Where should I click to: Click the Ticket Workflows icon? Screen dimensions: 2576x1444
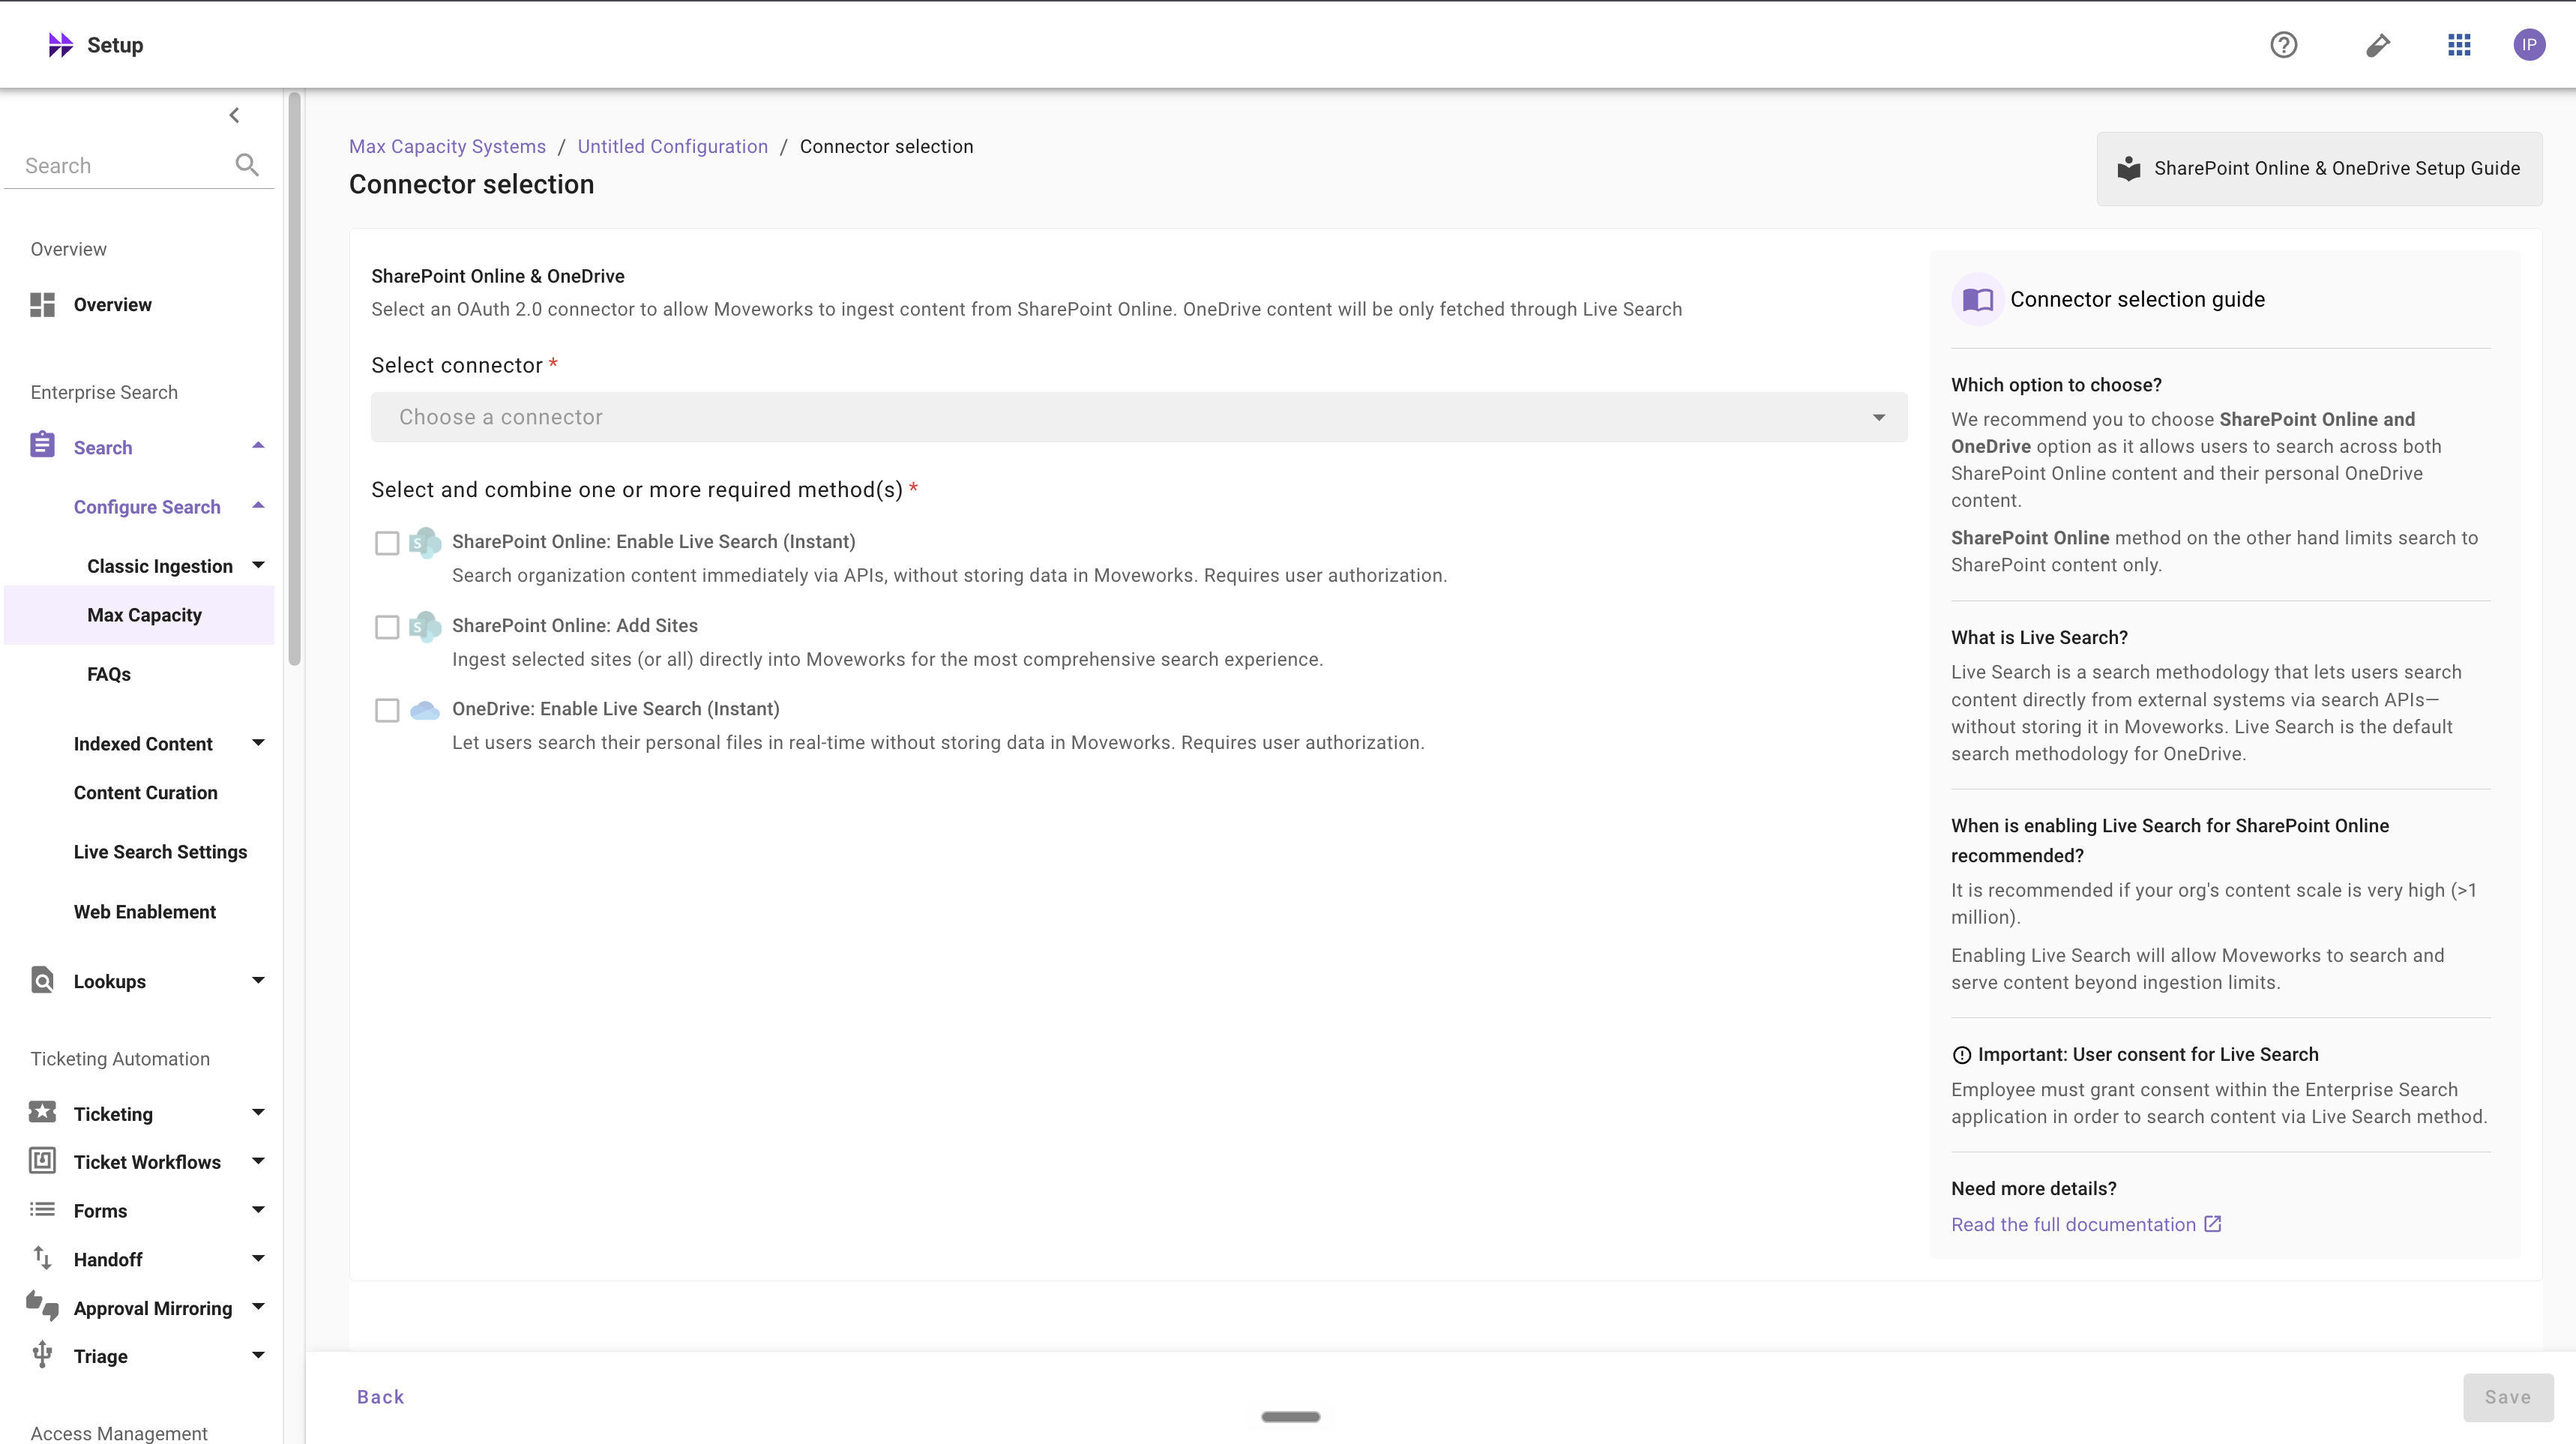coord(42,1160)
